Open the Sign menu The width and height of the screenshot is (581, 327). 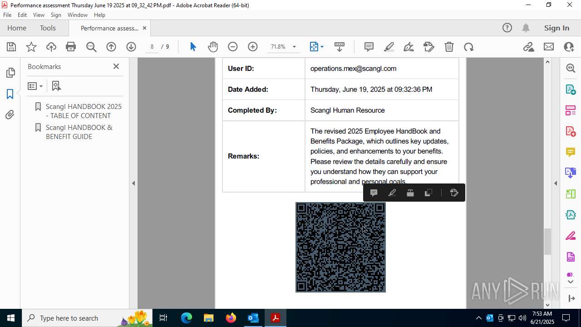(x=56, y=15)
